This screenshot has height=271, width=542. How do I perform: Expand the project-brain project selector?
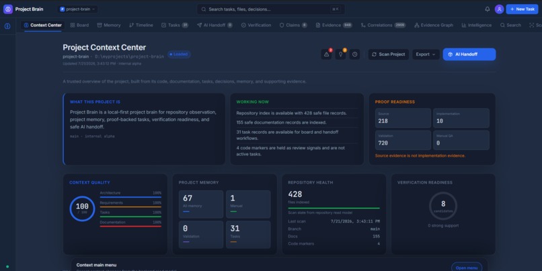coord(78,9)
